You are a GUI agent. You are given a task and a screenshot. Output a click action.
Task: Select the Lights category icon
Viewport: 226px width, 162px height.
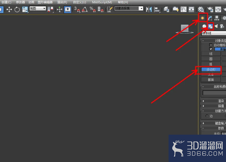click(216, 26)
